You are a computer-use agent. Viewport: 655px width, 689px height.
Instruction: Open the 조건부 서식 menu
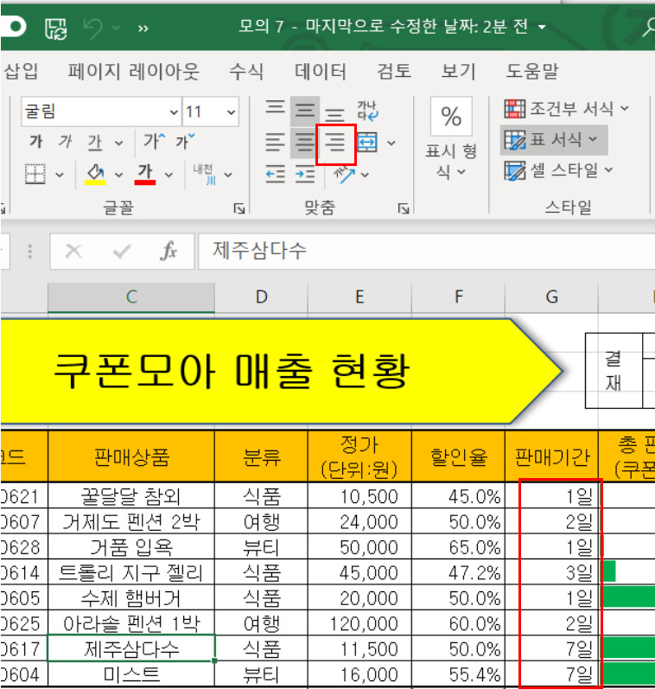567,108
